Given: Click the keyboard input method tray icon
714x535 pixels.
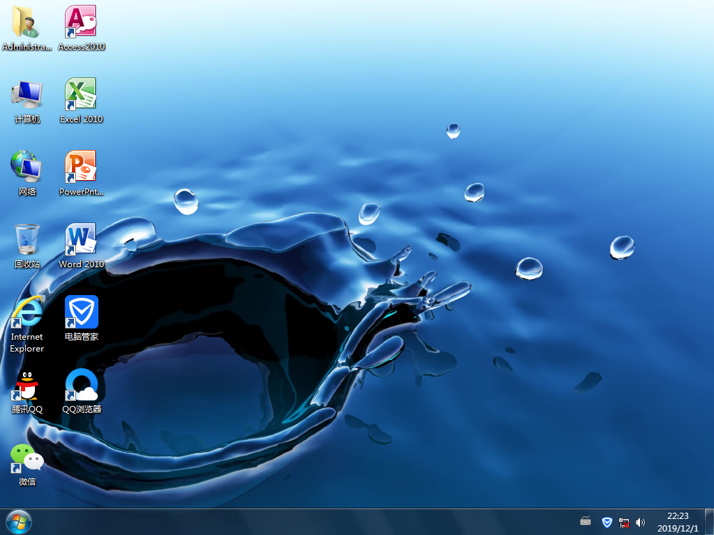Looking at the screenshot, I should [586, 522].
